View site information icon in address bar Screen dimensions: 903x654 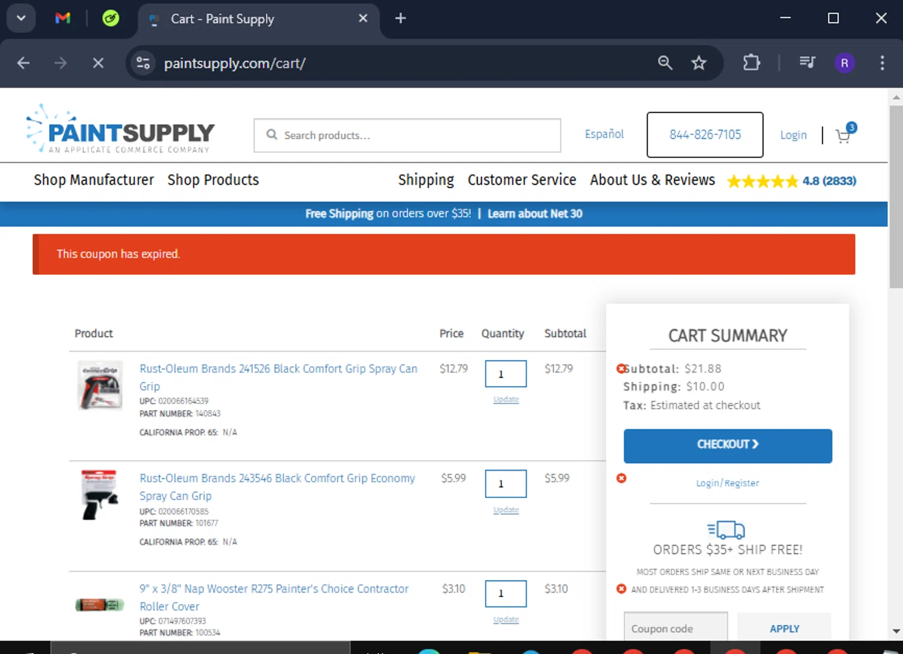point(143,63)
